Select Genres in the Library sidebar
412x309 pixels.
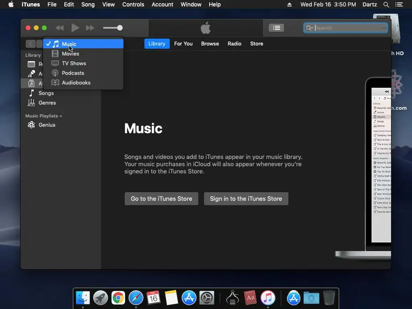click(47, 103)
